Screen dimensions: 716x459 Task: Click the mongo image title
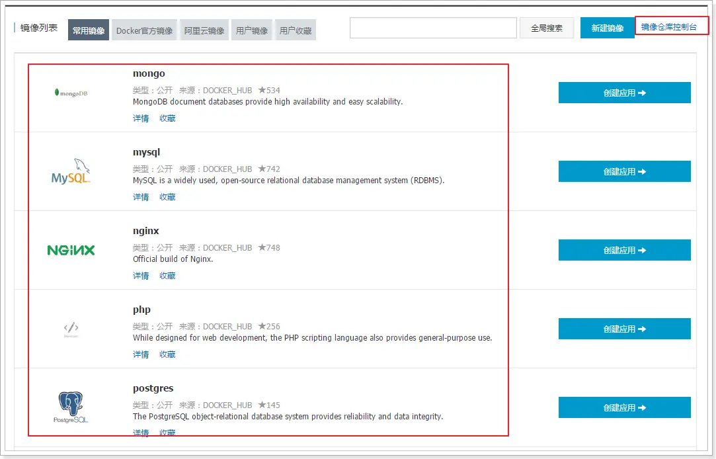(149, 73)
